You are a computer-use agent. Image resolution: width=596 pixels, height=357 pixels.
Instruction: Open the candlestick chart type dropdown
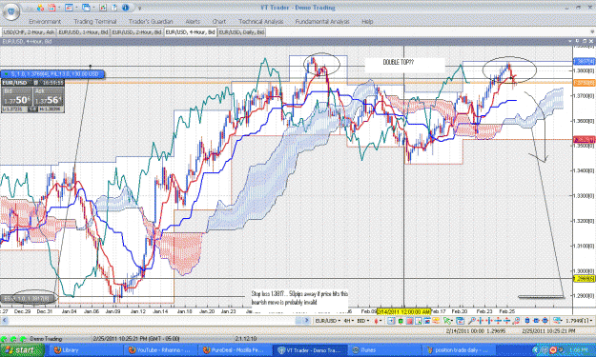click(378, 321)
